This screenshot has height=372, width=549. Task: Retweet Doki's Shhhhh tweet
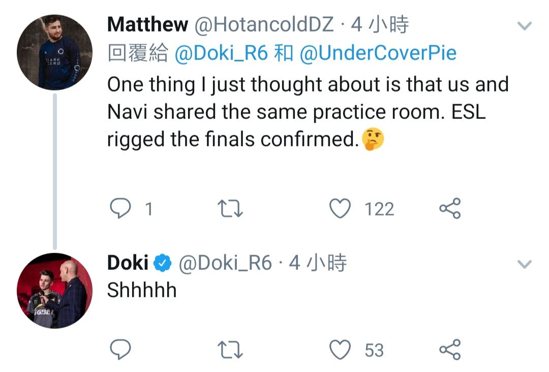tap(230, 350)
